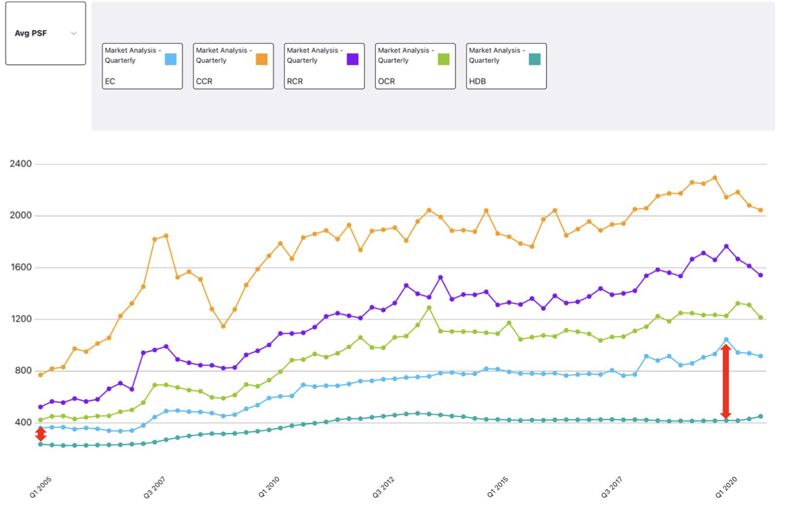The image size is (798, 515).
Task: Toggle the EC series legend card
Action: 141,65
